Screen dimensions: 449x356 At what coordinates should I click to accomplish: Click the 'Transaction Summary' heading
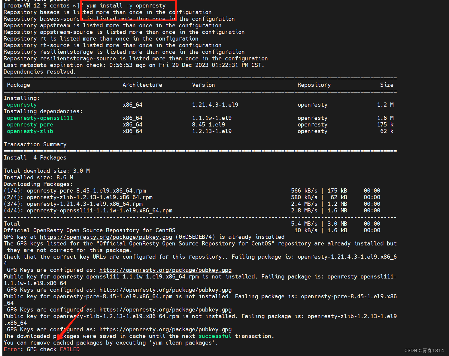tap(35, 145)
